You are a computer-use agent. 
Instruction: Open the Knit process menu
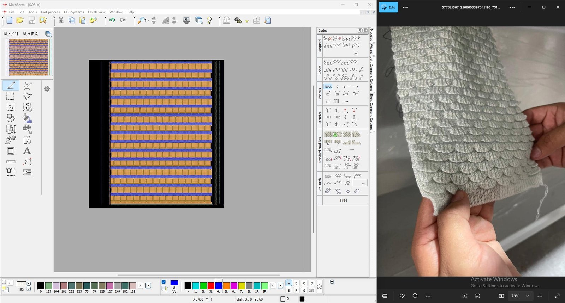click(x=50, y=12)
